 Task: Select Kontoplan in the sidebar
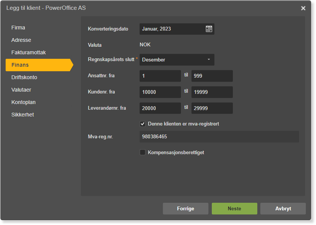[x=23, y=102]
